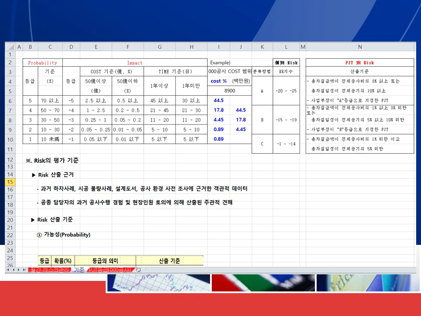Click the first-sheet navigation arrow

coord(7,270)
